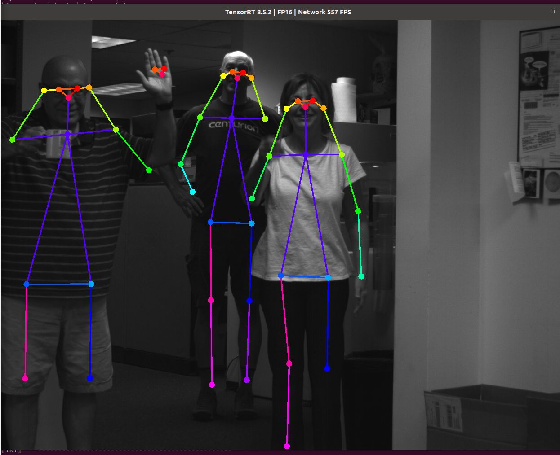Click the red nose keypoint on the striped-shirt man

point(69,97)
